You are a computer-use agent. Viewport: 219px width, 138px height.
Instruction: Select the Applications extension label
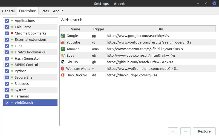(x=25, y=21)
